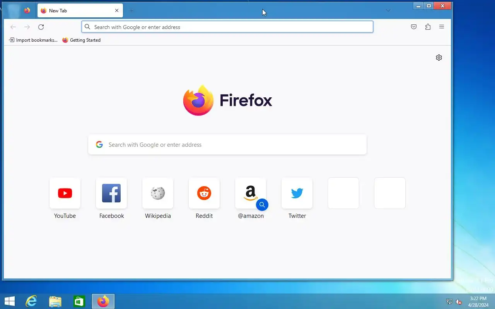
Task: Open the YouTube shortcut tile
Action: coord(65,193)
